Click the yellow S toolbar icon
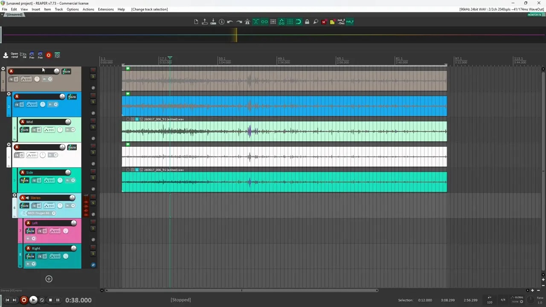This screenshot has width=546, height=307. 333,22
